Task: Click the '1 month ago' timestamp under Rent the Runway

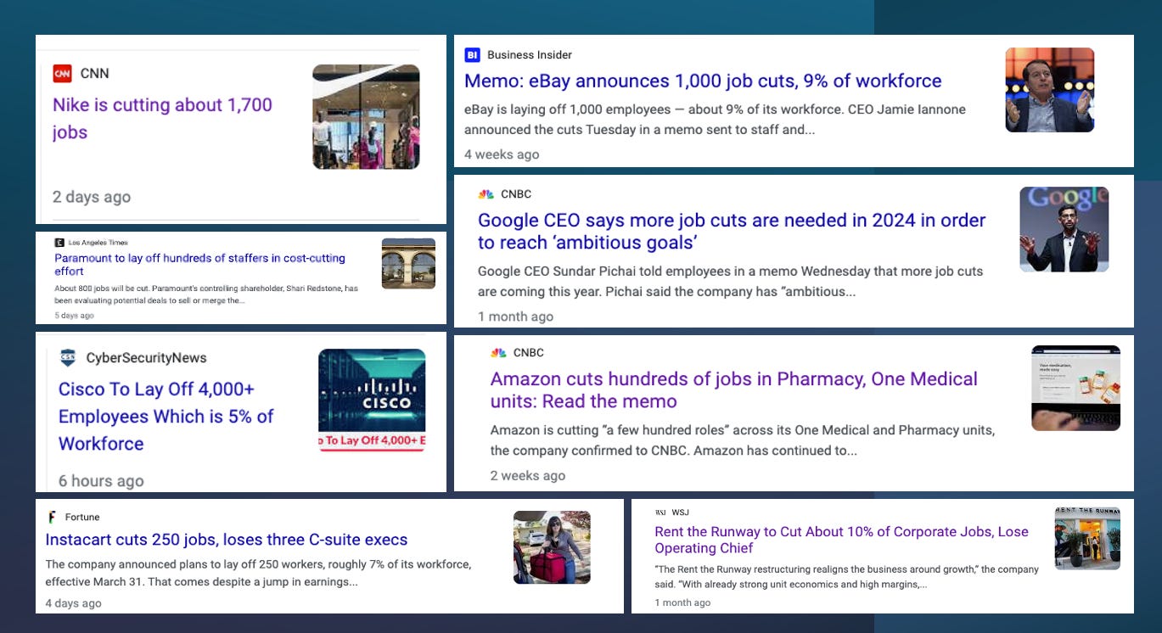Action: click(x=682, y=602)
